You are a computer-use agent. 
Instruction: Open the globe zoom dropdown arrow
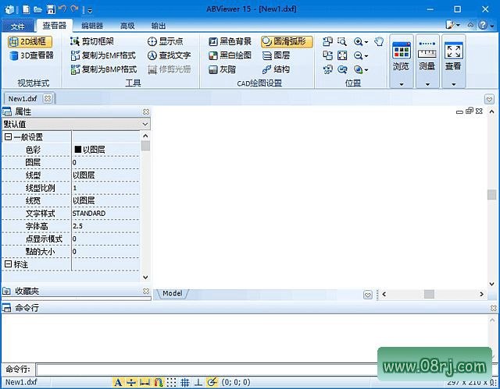tap(366, 70)
